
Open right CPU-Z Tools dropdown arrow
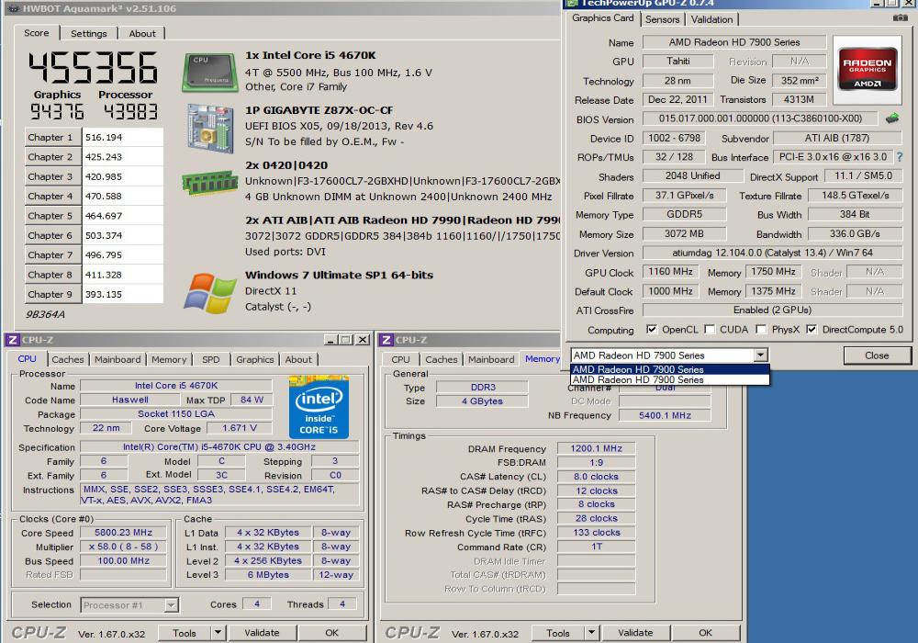pos(591,633)
